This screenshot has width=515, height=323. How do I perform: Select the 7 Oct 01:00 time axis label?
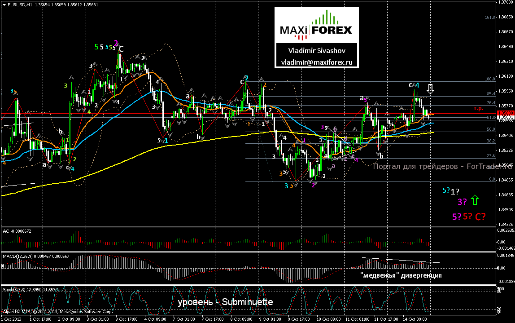pos(184,319)
